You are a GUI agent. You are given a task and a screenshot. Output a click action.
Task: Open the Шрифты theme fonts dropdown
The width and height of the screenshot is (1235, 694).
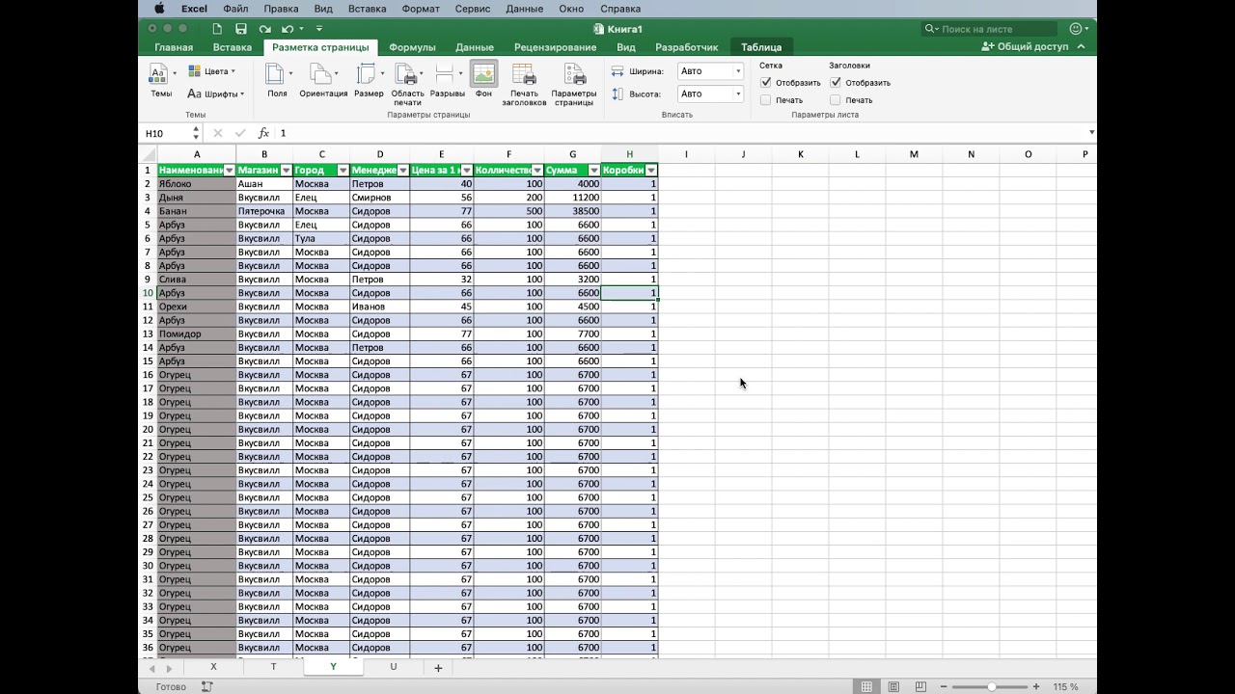(214, 93)
